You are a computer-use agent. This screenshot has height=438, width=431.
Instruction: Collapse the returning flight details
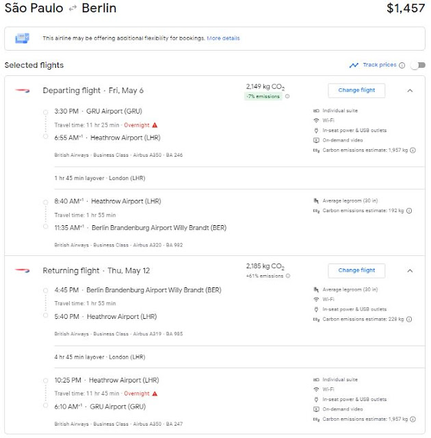click(x=410, y=270)
